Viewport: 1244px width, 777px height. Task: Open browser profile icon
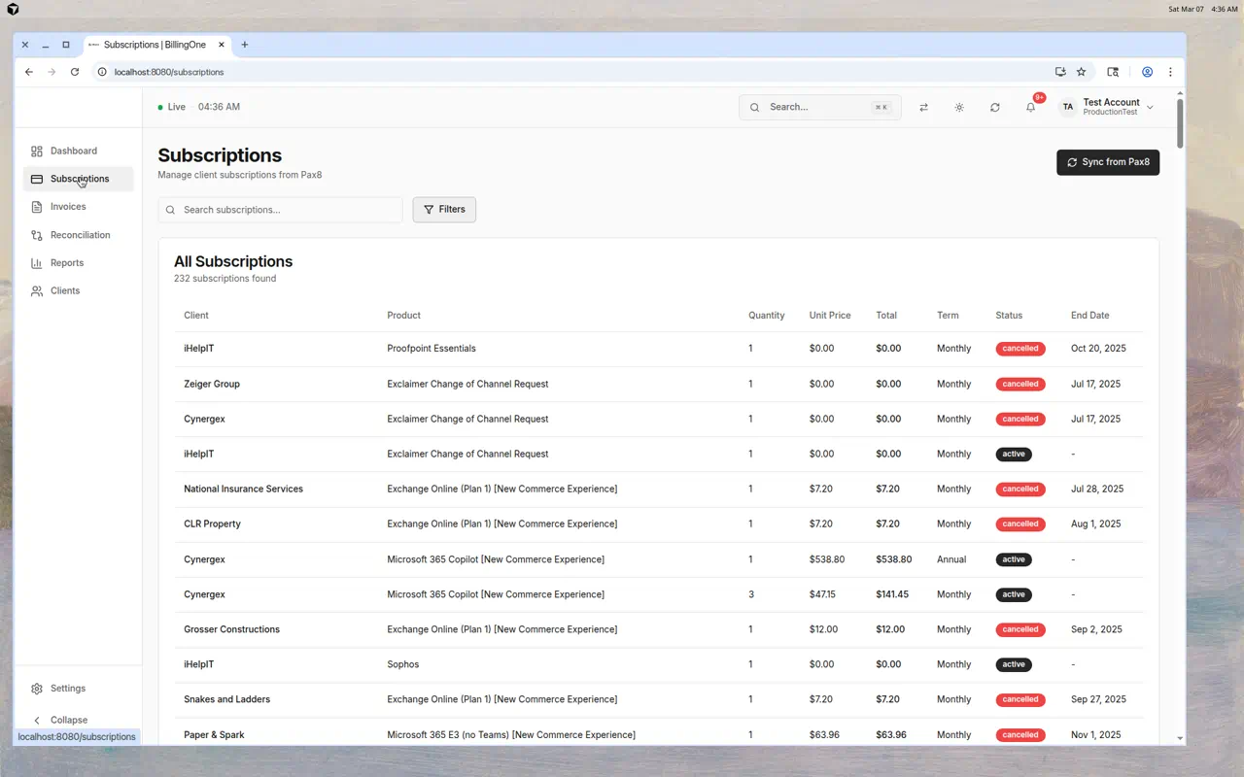[1147, 72]
